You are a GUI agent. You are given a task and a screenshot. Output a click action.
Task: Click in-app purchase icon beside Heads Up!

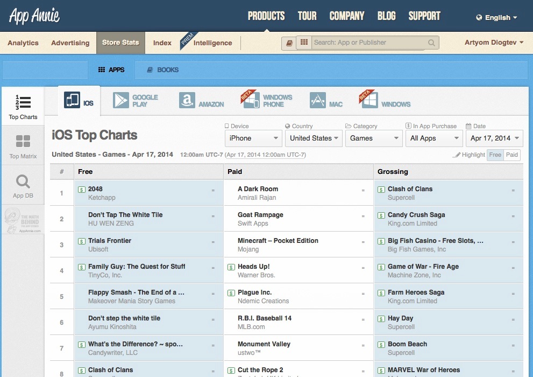[231, 267]
